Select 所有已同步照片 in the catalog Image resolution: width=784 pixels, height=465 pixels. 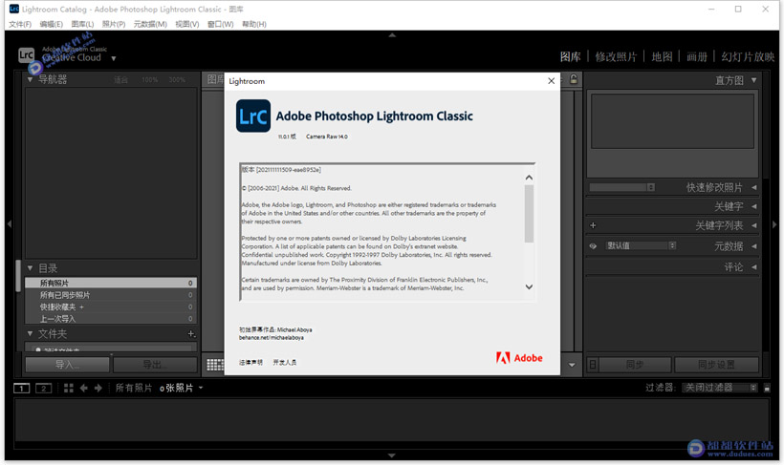point(111,295)
